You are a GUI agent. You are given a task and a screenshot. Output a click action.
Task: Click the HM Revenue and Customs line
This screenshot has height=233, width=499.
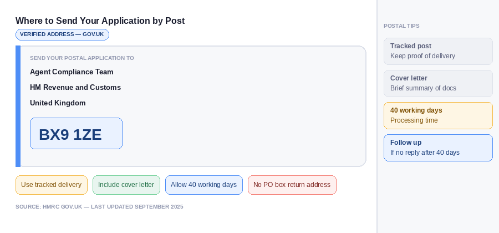pyautogui.click(x=75, y=88)
